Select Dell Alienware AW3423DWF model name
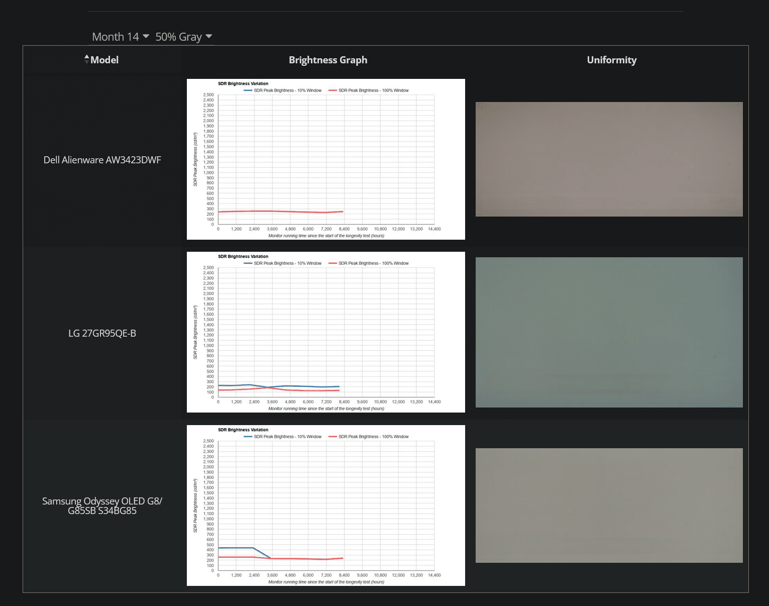Screen dimensions: 769x606 pos(102,160)
